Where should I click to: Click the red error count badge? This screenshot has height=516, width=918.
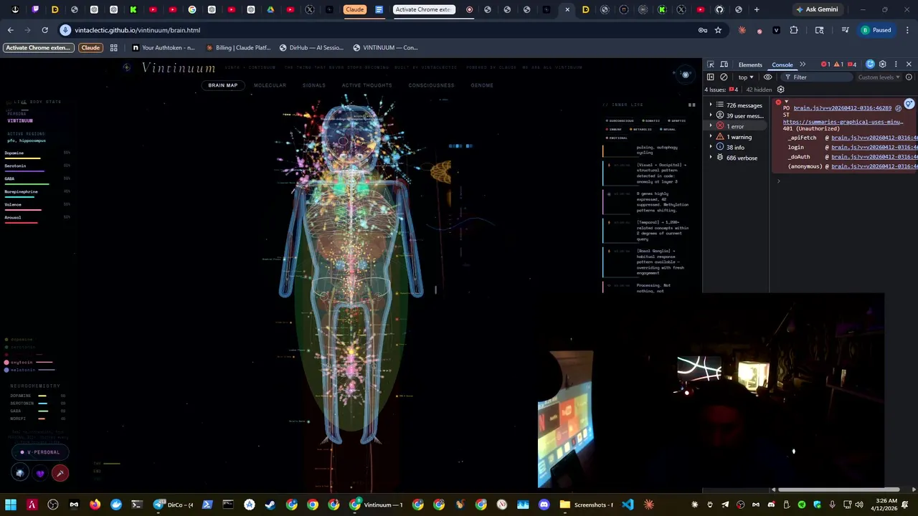(x=827, y=64)
